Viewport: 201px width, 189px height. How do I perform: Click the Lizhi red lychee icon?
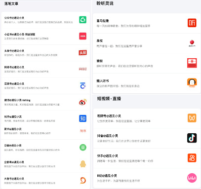click(x=192, y=43)
